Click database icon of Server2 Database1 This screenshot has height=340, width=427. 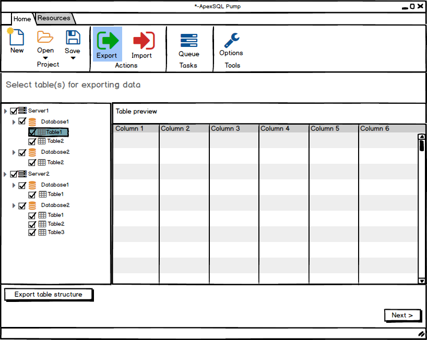[32, 185]
